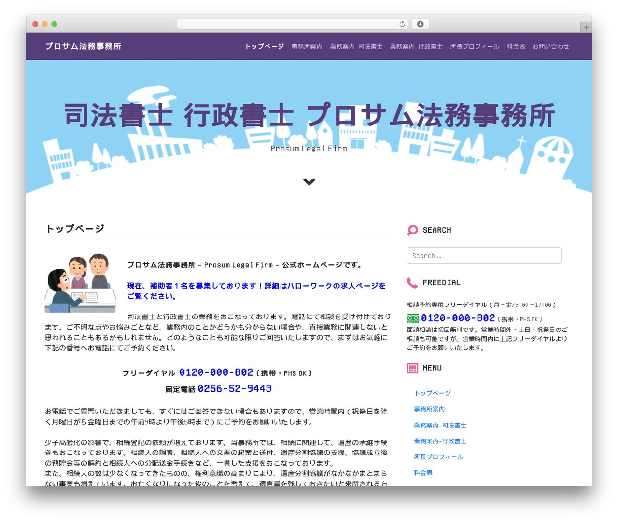Click the MENU widget heading
The image size is (618, 523).
coord(432,368)
